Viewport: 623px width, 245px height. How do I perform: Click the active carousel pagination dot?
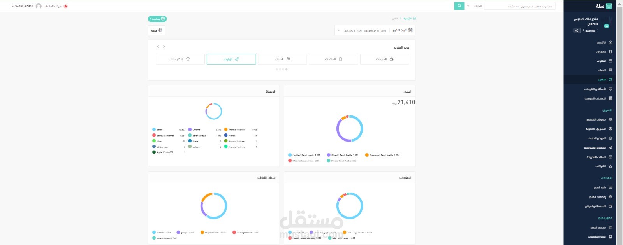click(x=287, y=70)
